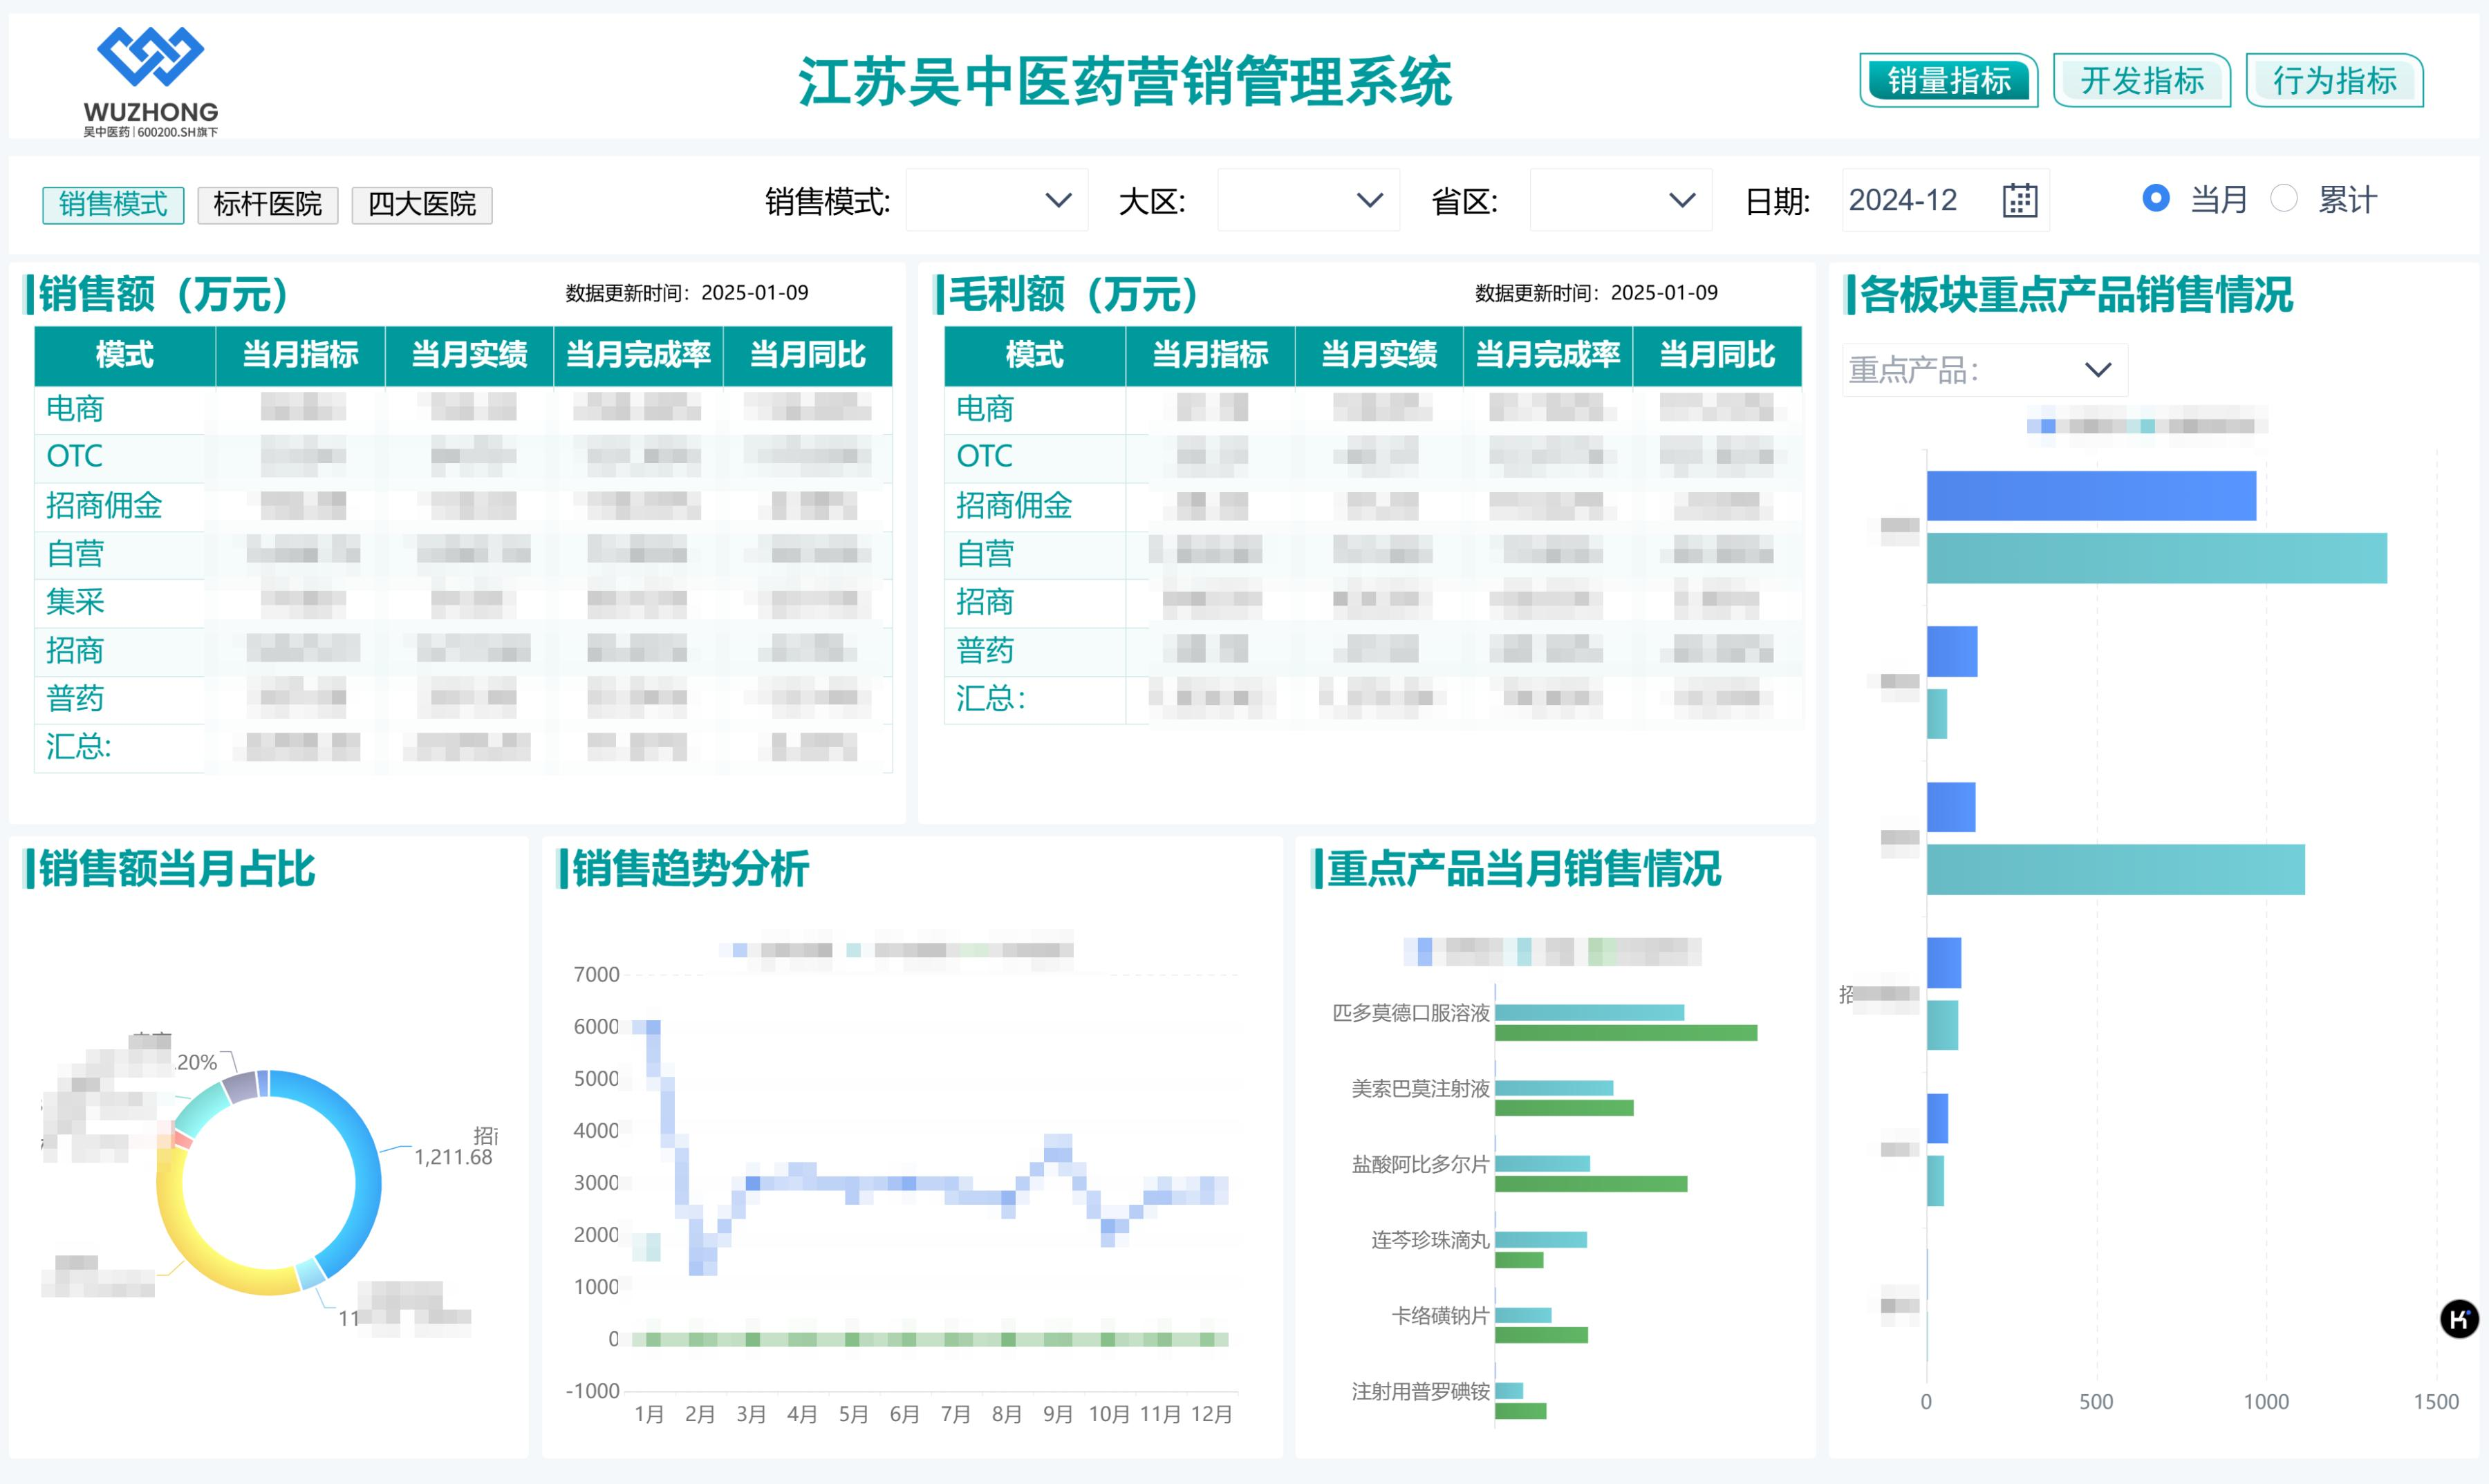Click the 销售模式 dropdown chevron arrow
Viewport: 2489px width, 1484px height.
[x=1058, y=200]
